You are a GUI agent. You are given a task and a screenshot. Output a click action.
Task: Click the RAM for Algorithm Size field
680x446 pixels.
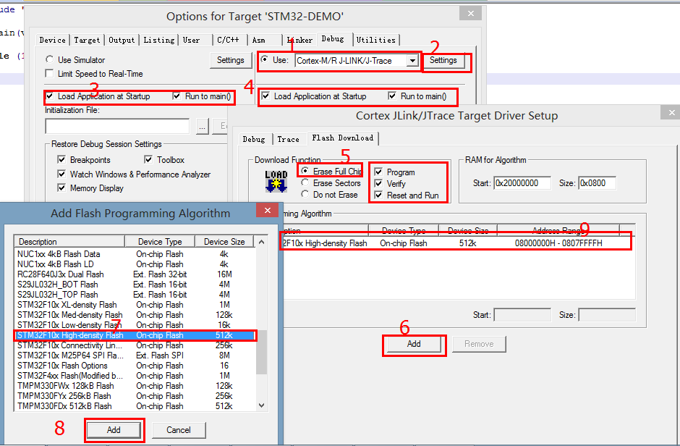click(x=597, y=183)
